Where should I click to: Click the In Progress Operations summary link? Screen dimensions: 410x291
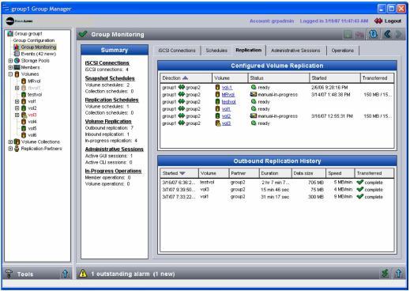tap(113, 171)
